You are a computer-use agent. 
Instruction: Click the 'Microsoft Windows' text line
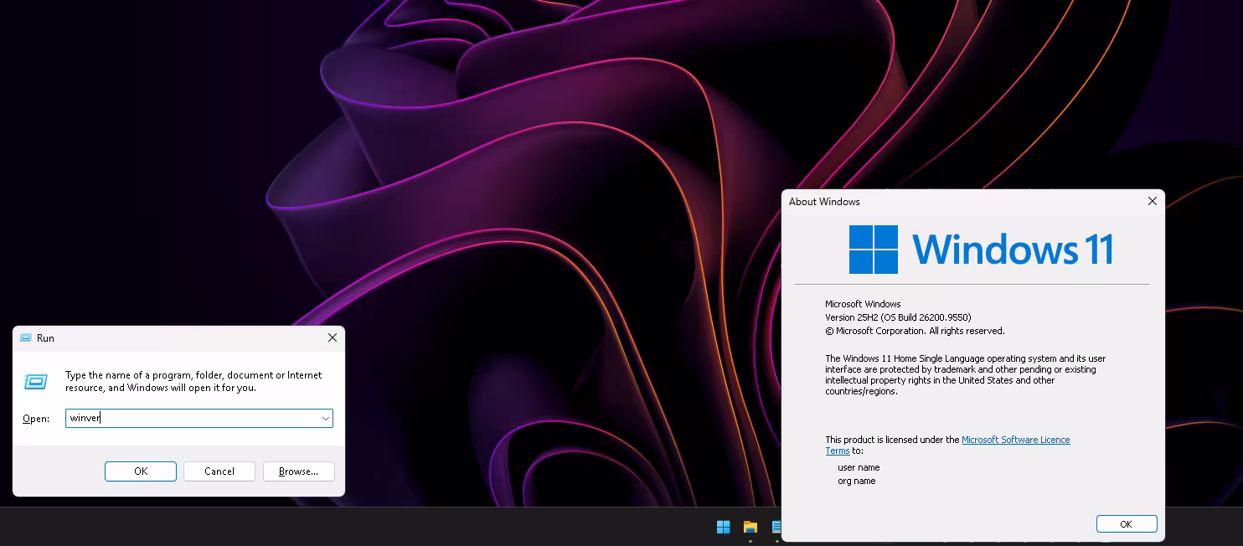[863, 304]
